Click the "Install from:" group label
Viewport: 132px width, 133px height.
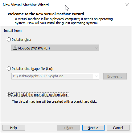point(13,31)
